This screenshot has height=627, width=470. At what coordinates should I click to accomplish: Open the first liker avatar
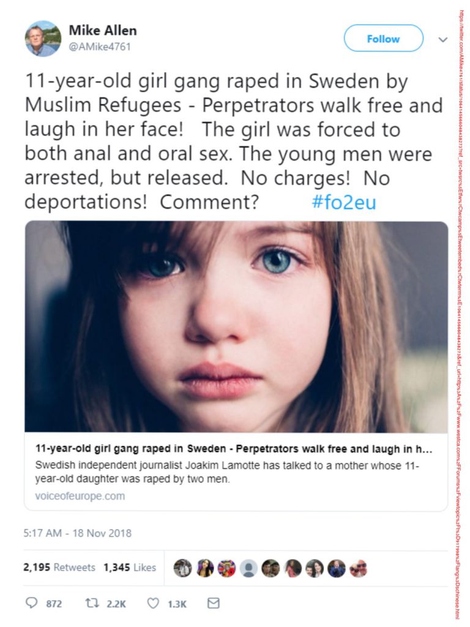tap(182, 568)
